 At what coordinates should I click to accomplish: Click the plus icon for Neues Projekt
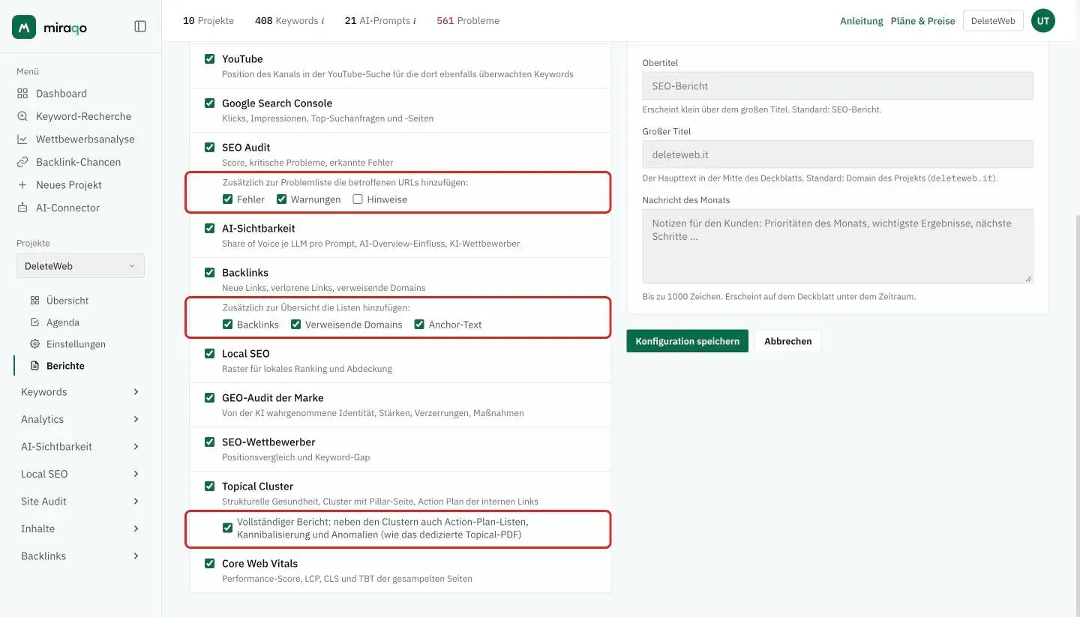pyautogui.click(x=22, y=185)
